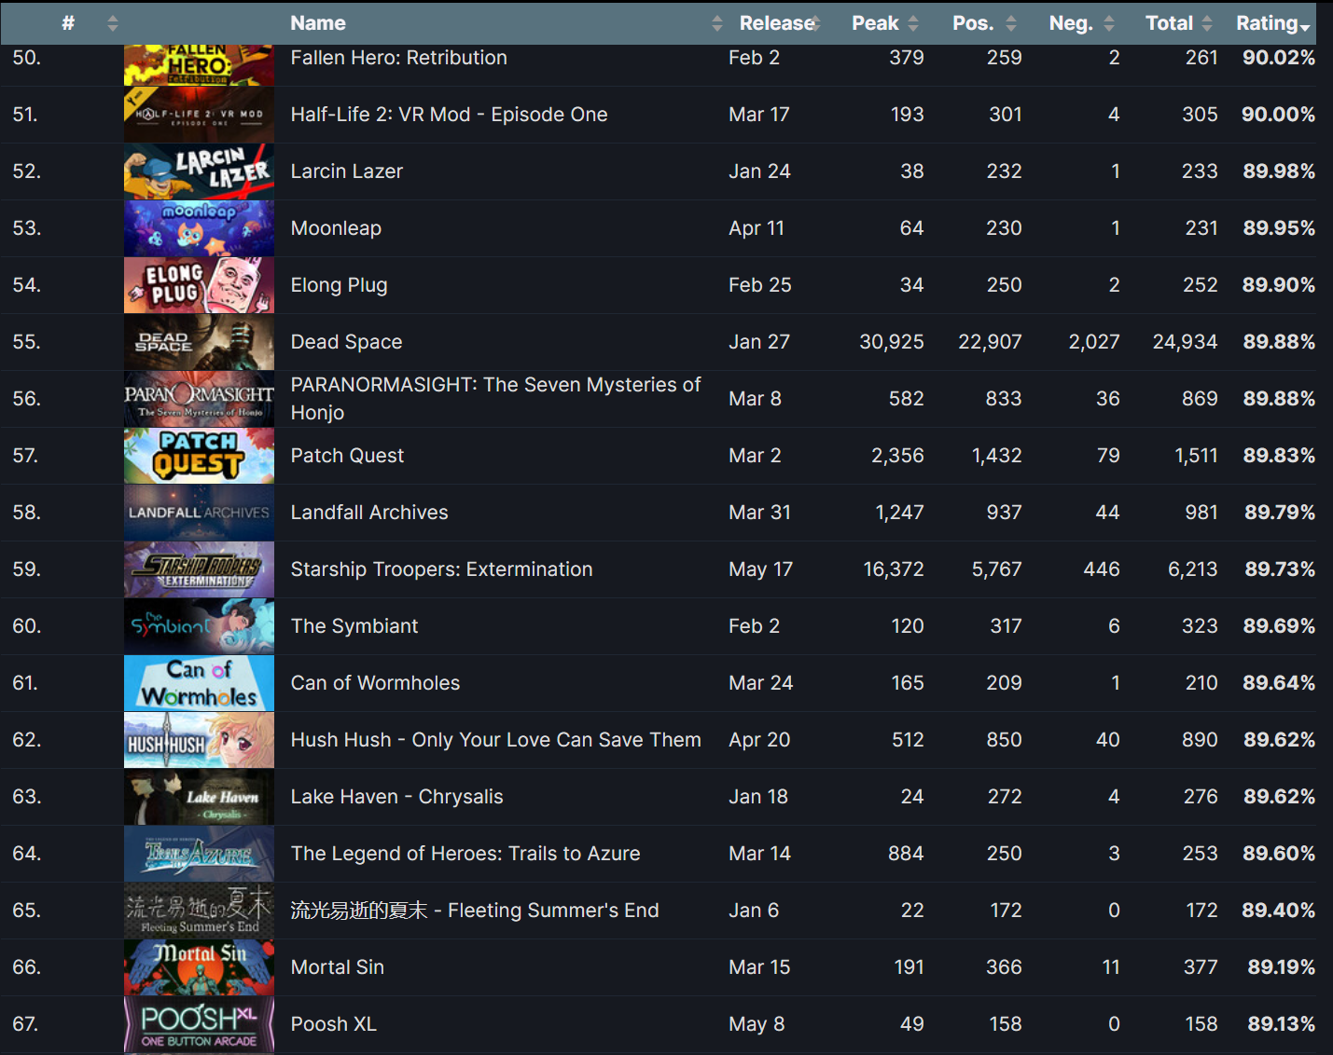Viewport: 1333px width, 1055px height.
Task: Select rank number 55.
Action: (x=26, y=342)
